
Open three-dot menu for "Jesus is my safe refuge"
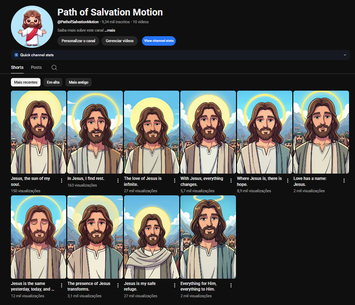click(x=175, y=285)
